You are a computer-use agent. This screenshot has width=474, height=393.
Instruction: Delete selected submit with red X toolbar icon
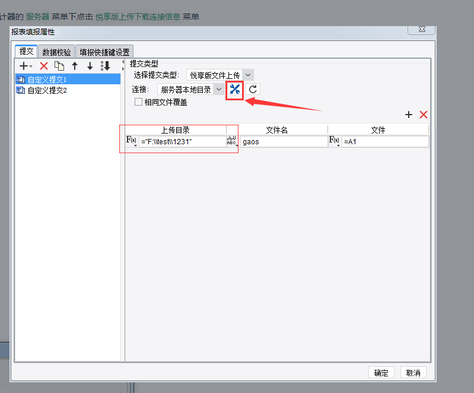(44, 66)
